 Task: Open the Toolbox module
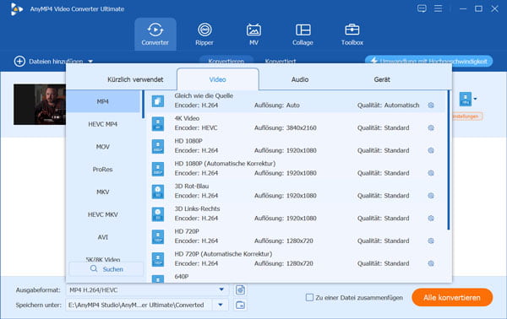(352, 35)
